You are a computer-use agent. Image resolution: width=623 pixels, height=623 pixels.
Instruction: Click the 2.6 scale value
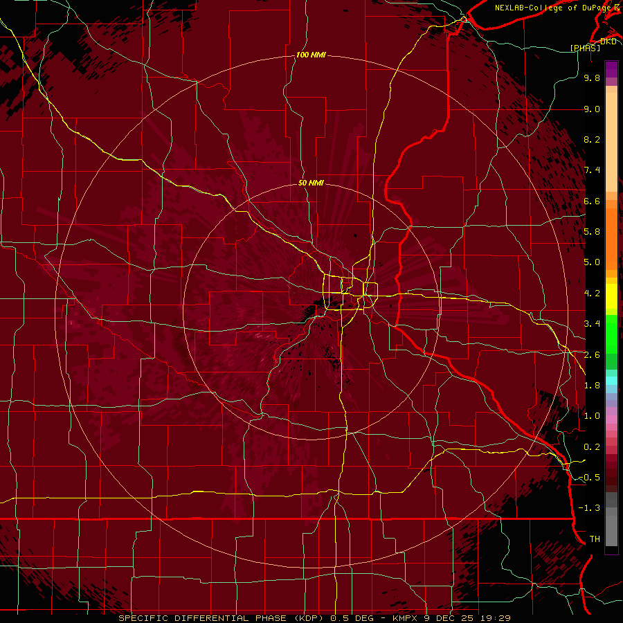tap(592, 355)
